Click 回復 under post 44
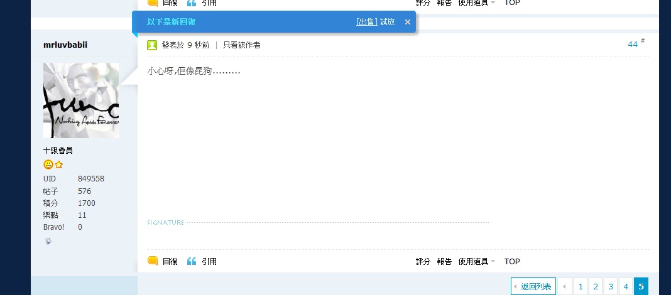This screenshot has width=671, height=295. 170,261
